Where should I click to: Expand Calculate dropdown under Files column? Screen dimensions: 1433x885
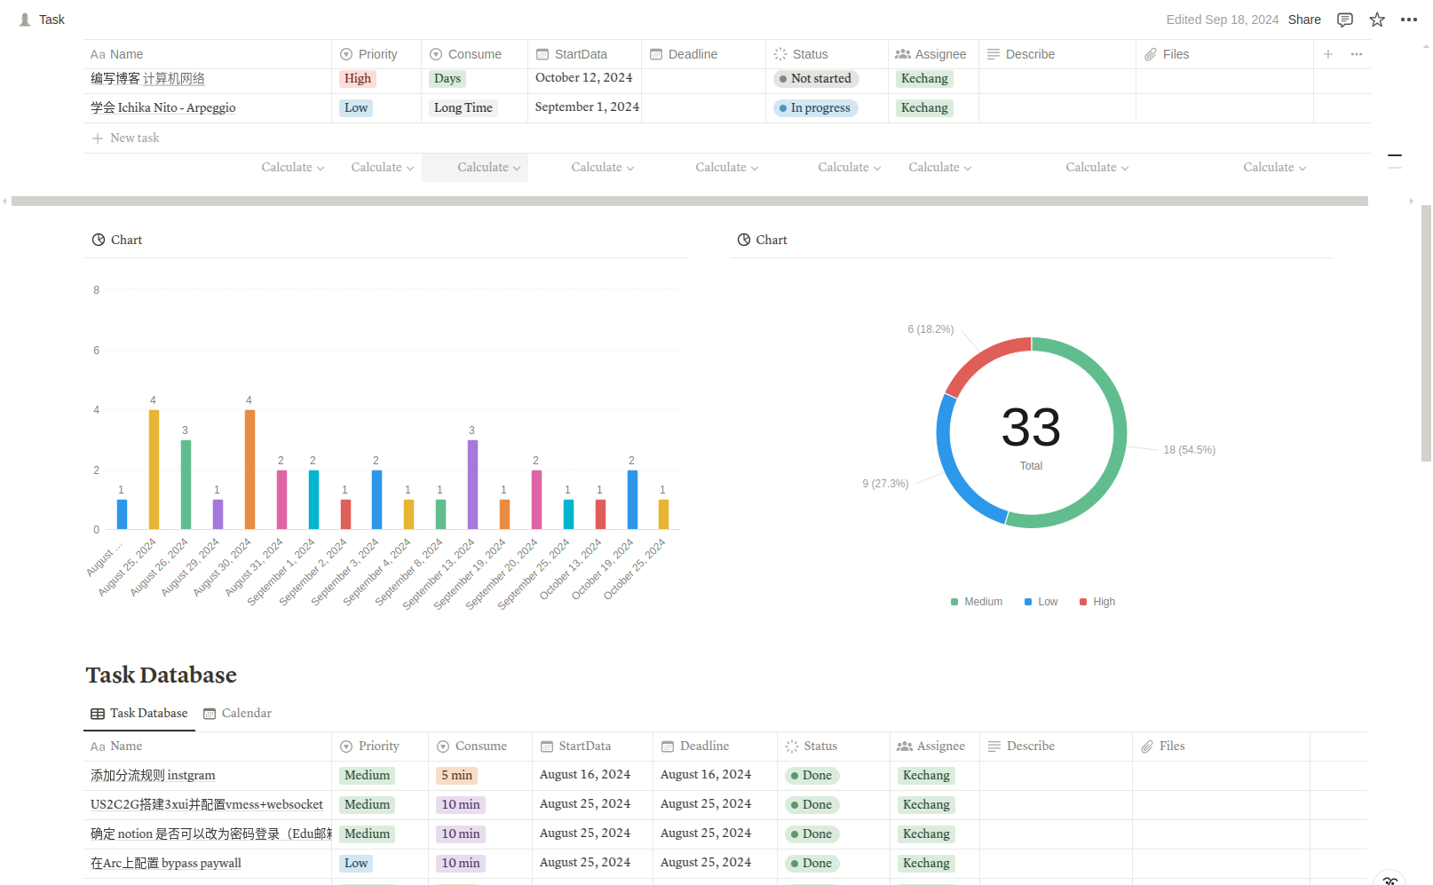click(x=1274, y=167)
